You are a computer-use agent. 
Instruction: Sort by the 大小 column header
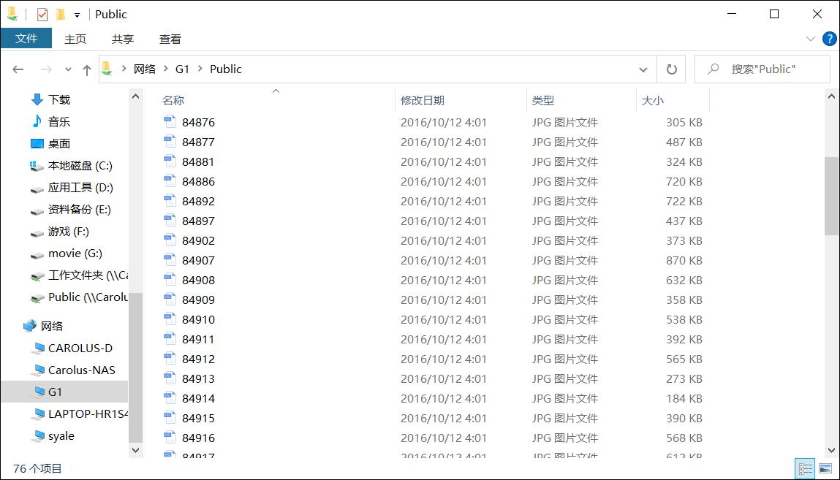(653, 100)
